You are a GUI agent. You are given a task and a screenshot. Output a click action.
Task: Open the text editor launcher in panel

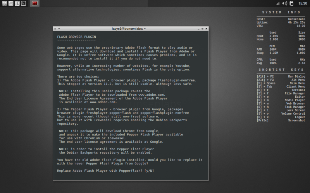pyautogui.click(x=17, y=3)
